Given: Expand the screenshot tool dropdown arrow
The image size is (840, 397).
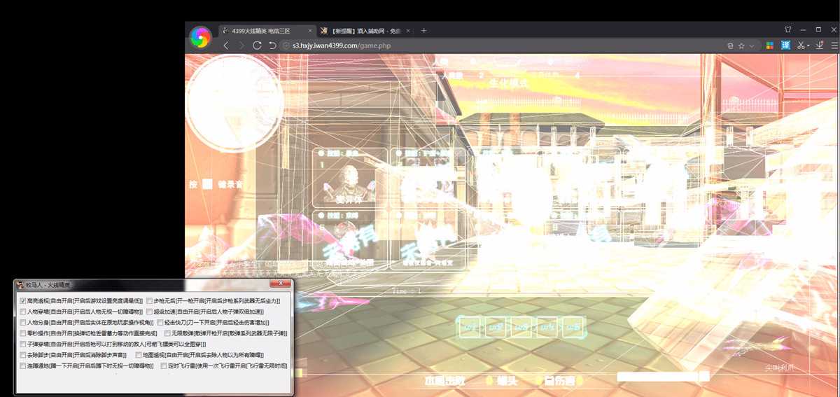Looking at the screenshot, I should [x=808, y=46].
